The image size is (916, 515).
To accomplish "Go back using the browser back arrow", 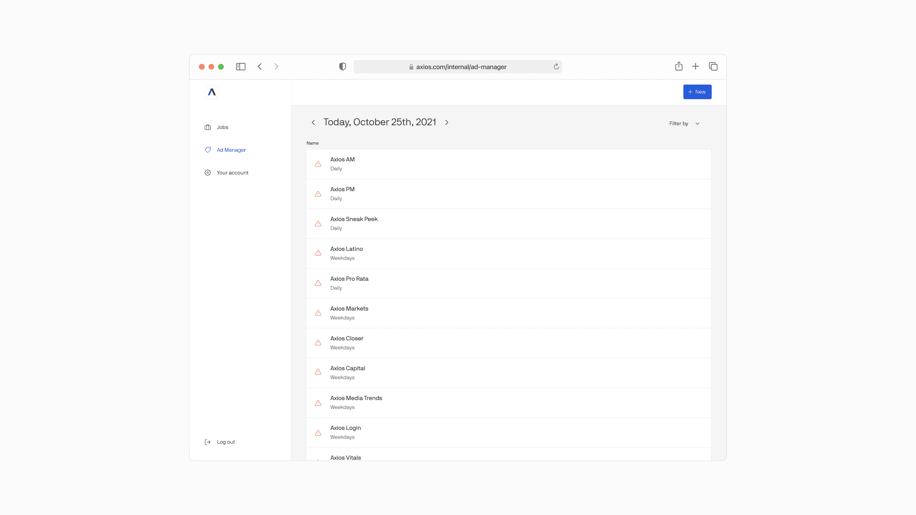I will [x=260, y=66].
